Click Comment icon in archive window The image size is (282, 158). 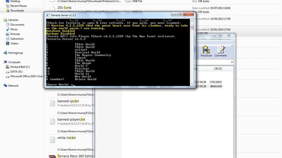pyautogui.click(x=220, y=51)
